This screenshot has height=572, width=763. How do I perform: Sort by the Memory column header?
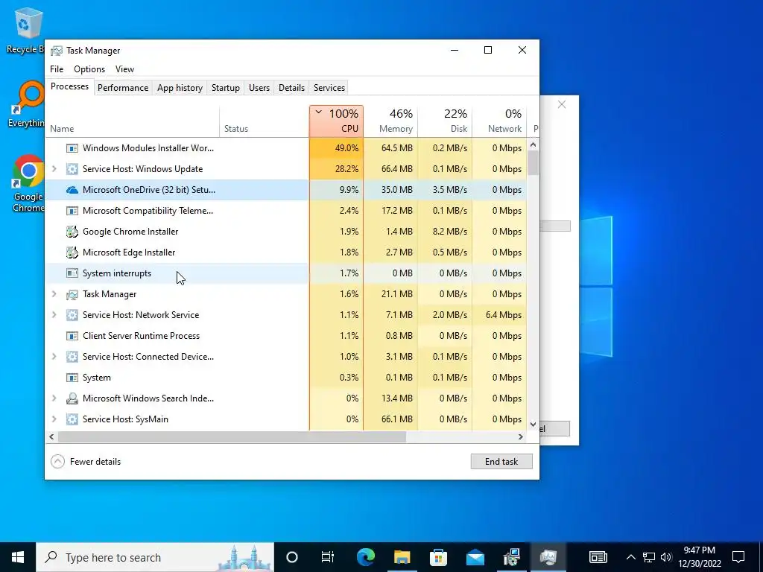[390, 121]
